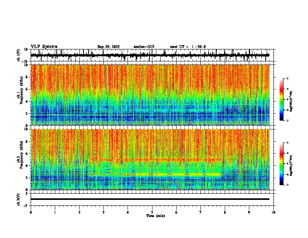
Task: Click the ch.2 "Frequency (kHz)" axis label
Action: pos(22,155)
